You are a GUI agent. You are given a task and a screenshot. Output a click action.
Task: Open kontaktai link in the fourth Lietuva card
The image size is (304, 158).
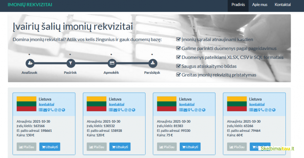pos(257,104)
